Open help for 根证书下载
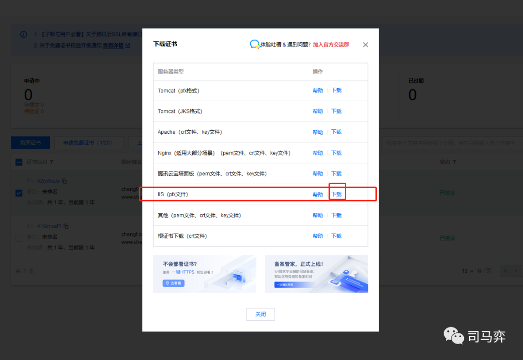 tap(318, 236)
